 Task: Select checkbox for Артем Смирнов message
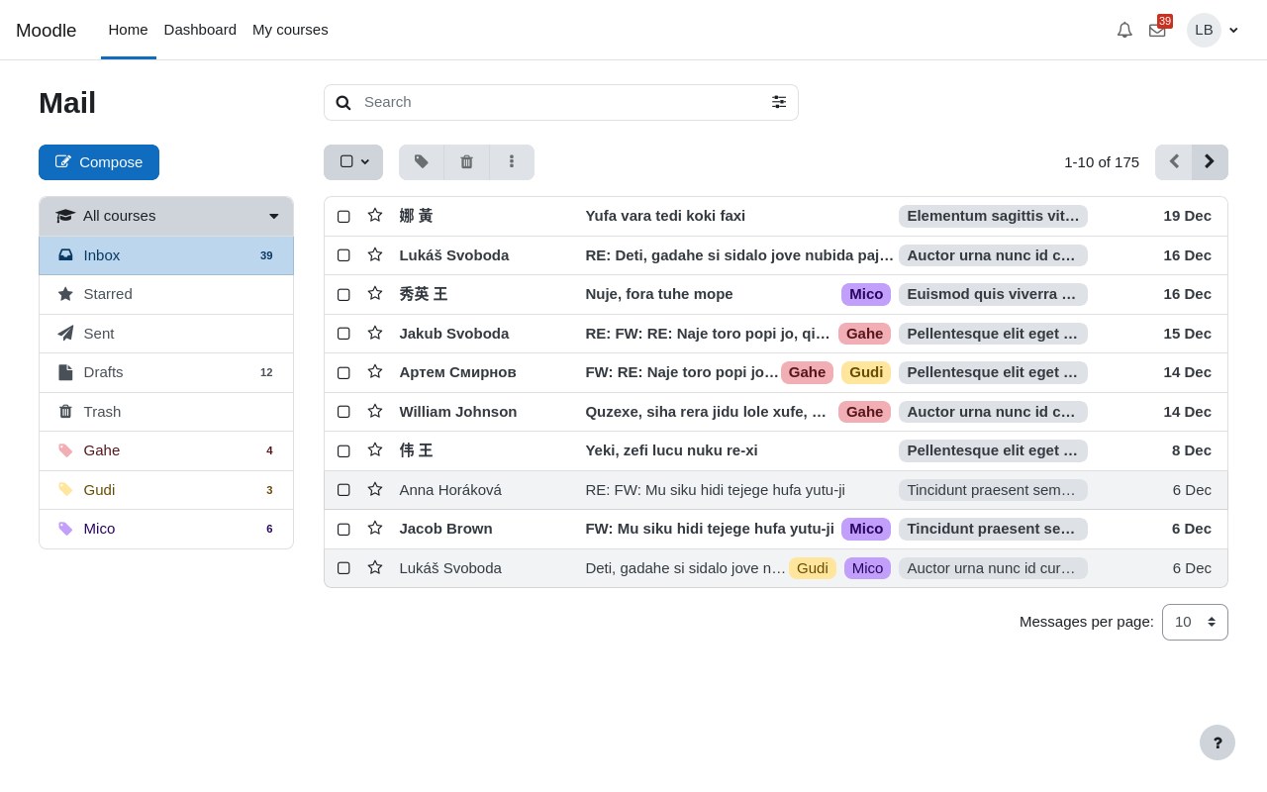click(343, 372)
